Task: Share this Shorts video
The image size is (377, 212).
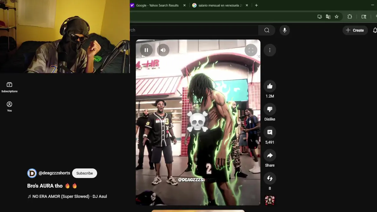Action: coord(270,155)
